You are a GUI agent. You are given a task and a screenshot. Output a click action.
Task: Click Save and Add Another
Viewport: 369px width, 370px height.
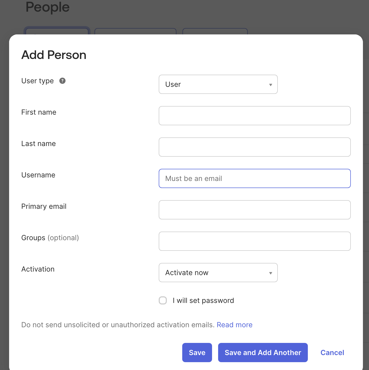click(x=263, y=353)
